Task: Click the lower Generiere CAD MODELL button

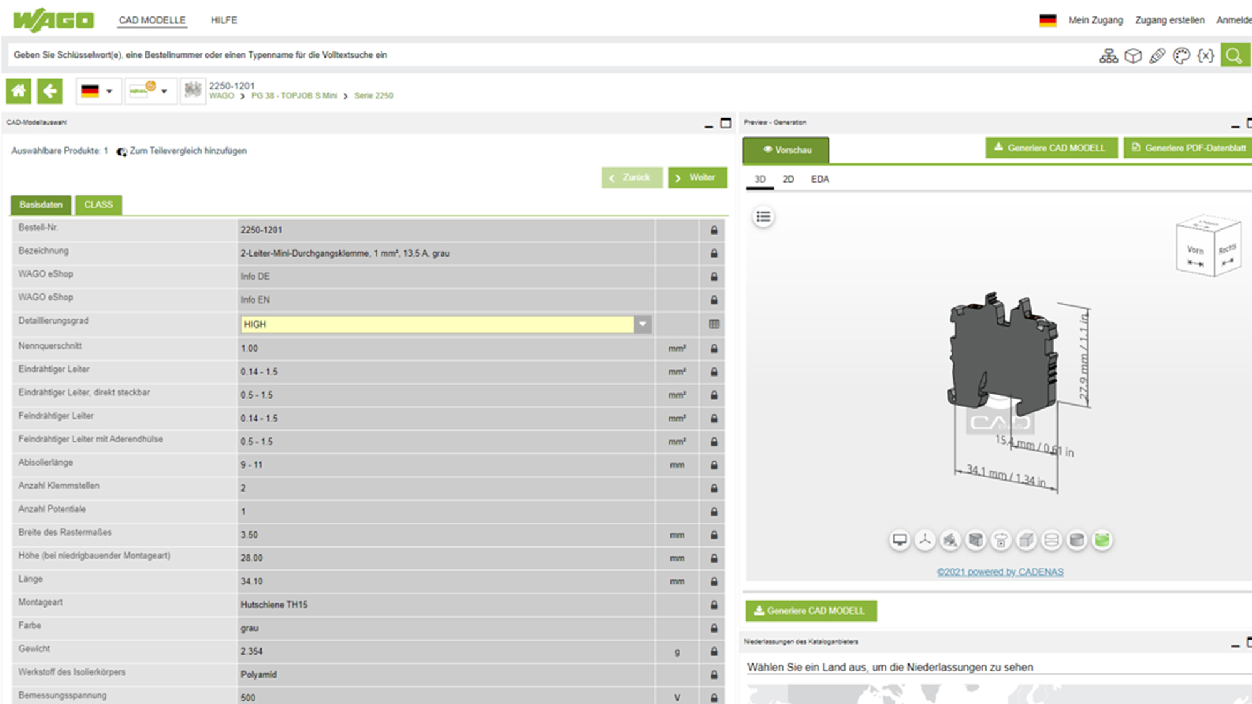Action: (811, 611)
